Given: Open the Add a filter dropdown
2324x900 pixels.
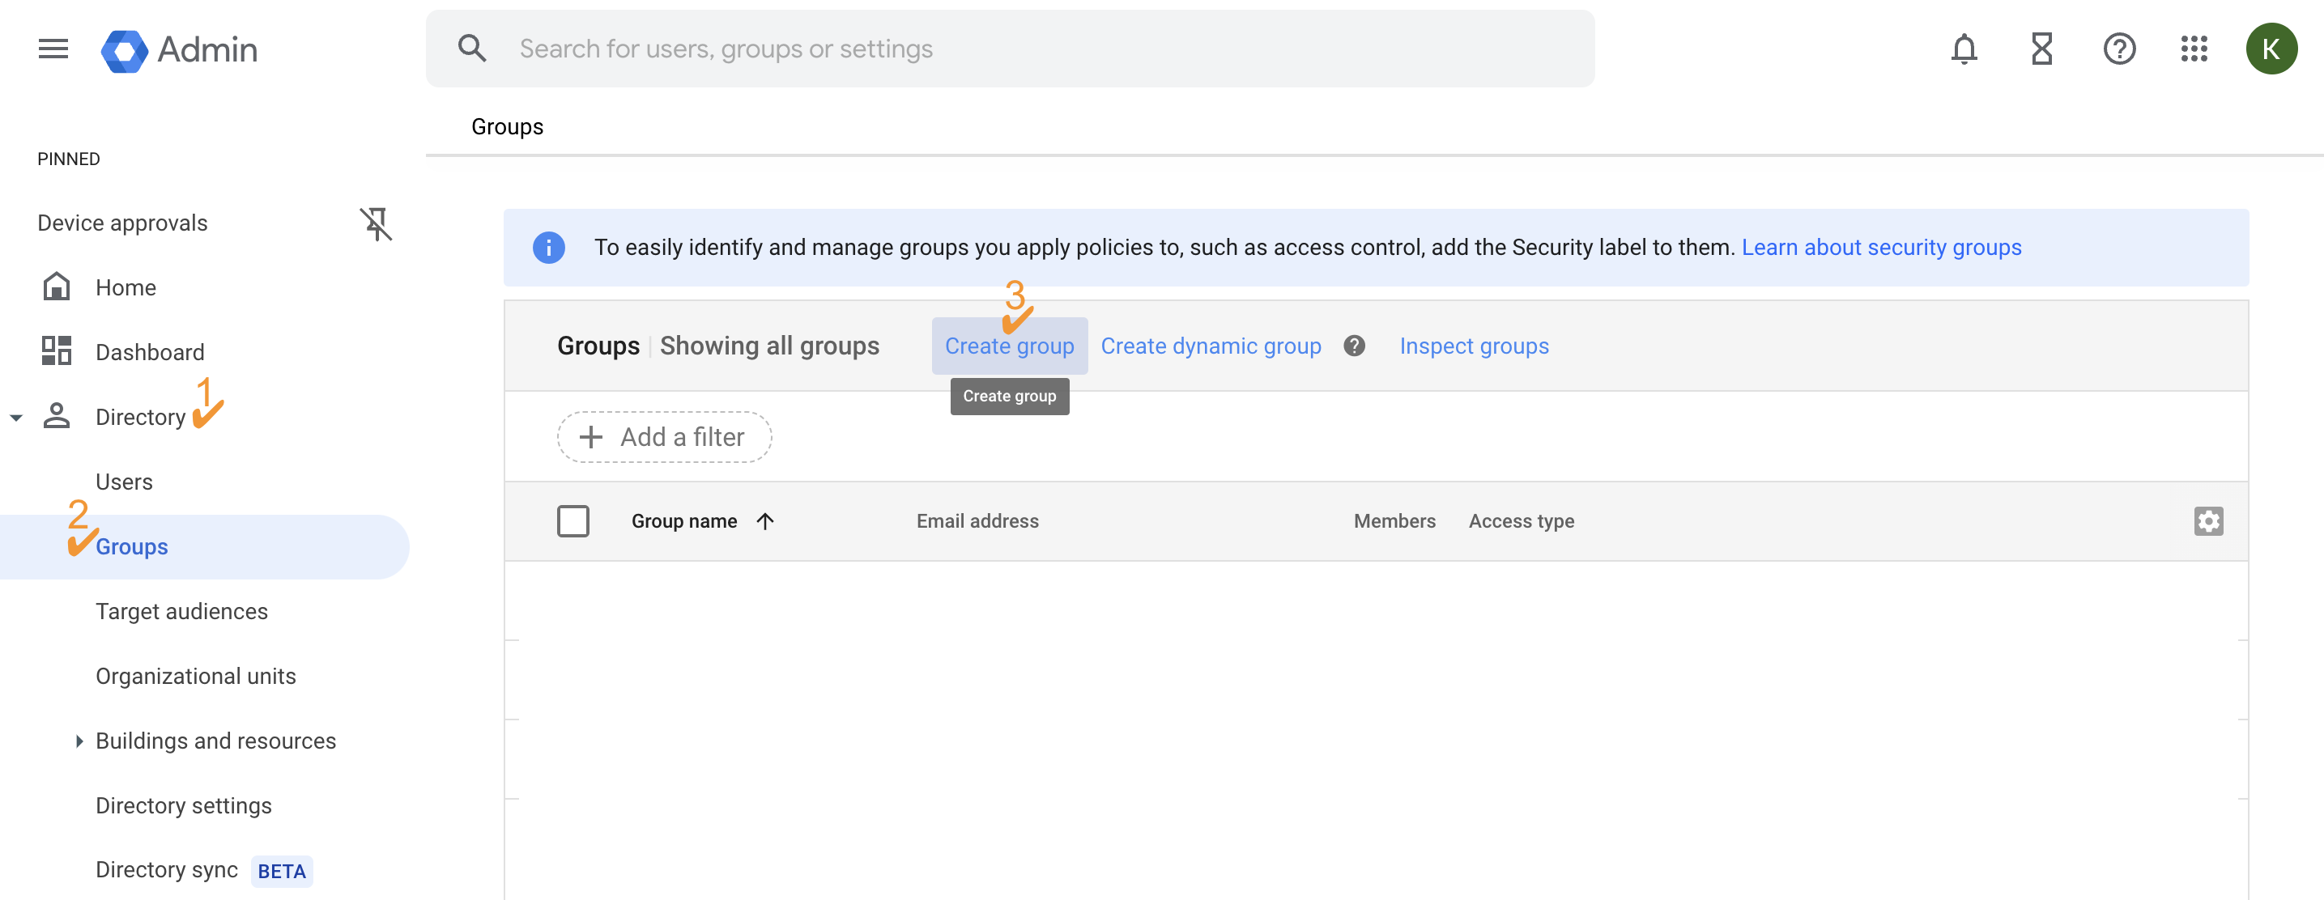Looking at the screenshot, I should click(664, 436).
